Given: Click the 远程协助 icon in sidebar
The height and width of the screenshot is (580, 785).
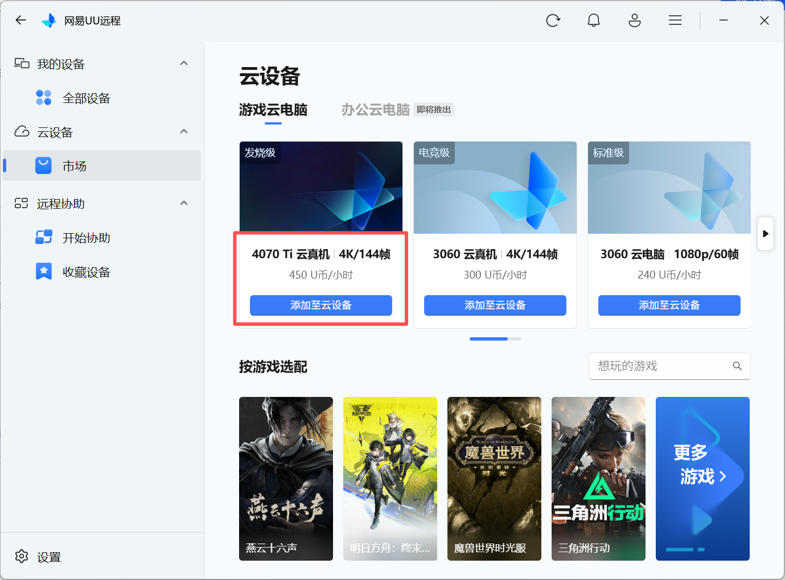Looking at the screenshot, I should 22,203.
